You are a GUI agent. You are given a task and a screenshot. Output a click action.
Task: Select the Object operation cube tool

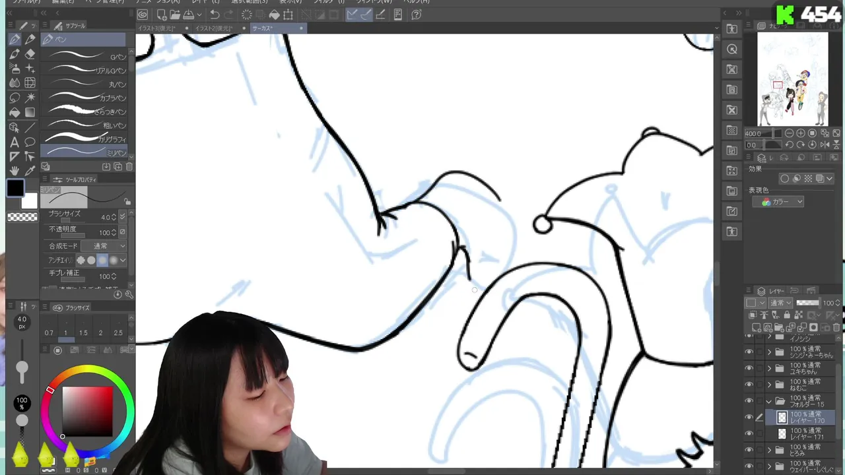(x=15, y=127)
